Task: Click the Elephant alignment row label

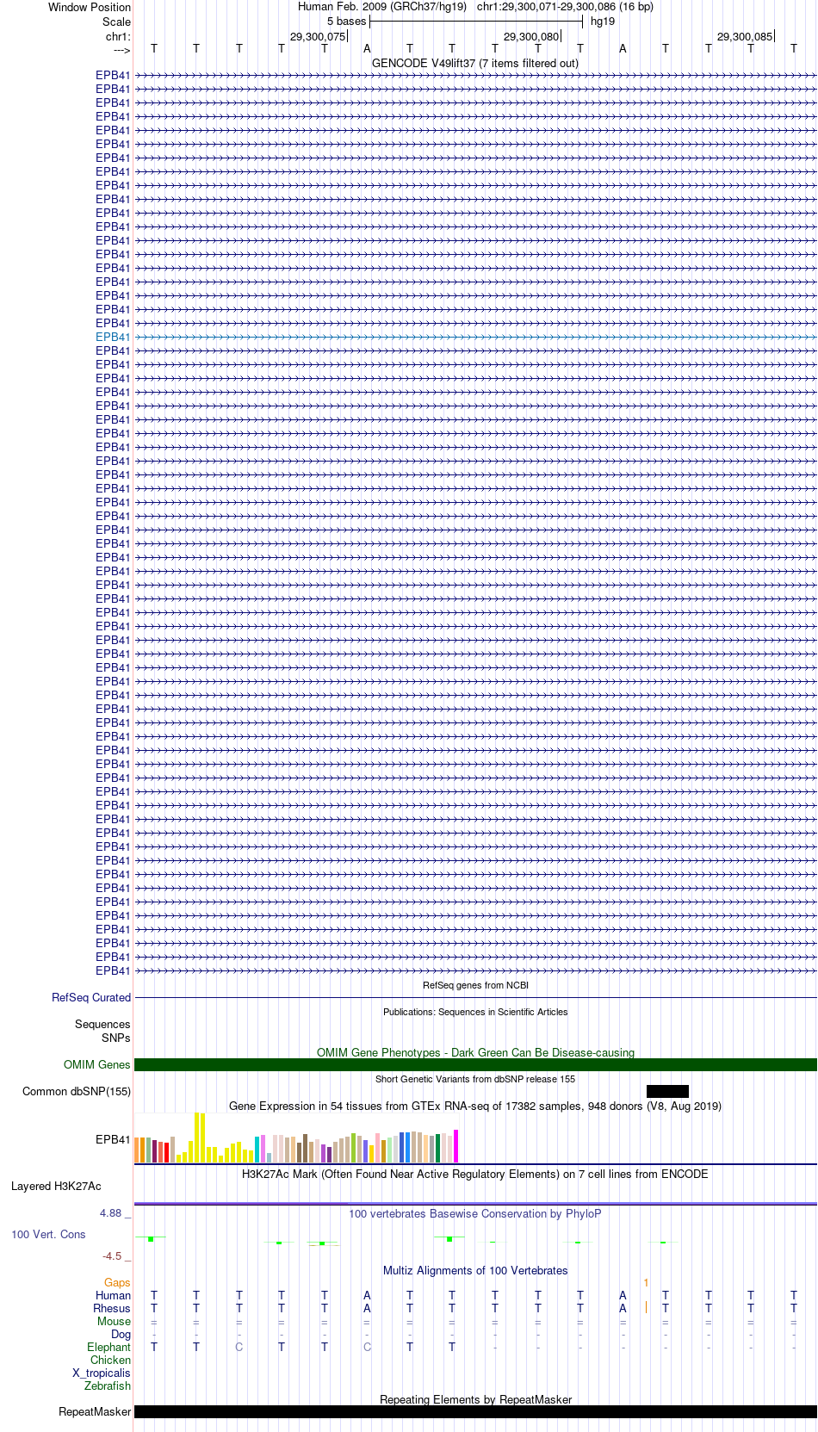Action: click(x=109, y=1347)
